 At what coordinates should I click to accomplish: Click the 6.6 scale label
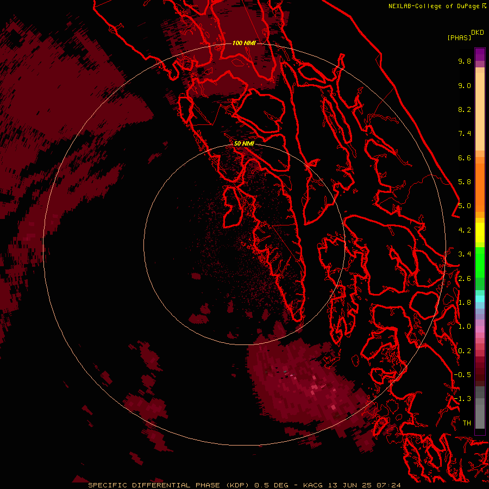click(465, 158)
